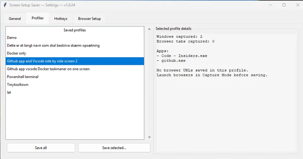Click 'Launch browsers in Capture Mode' text

tap(212, 75)
